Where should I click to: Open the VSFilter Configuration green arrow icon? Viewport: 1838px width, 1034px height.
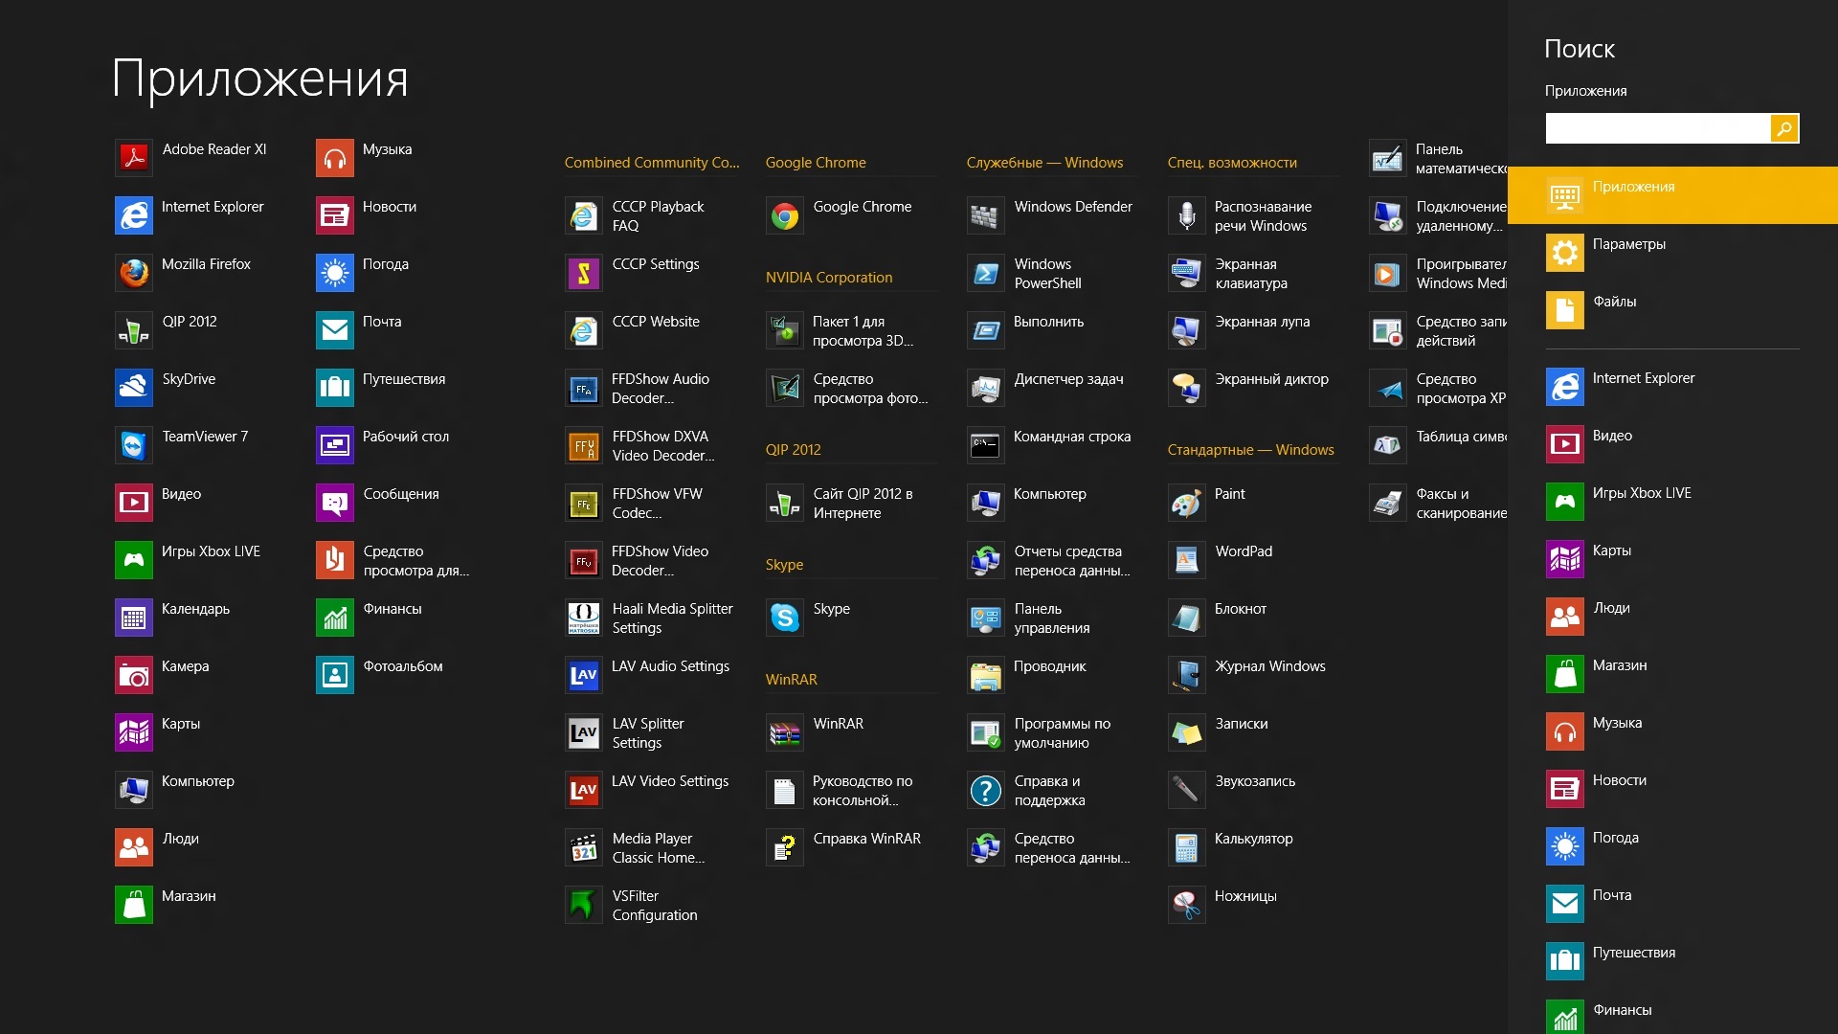click(x=584, y=905)
